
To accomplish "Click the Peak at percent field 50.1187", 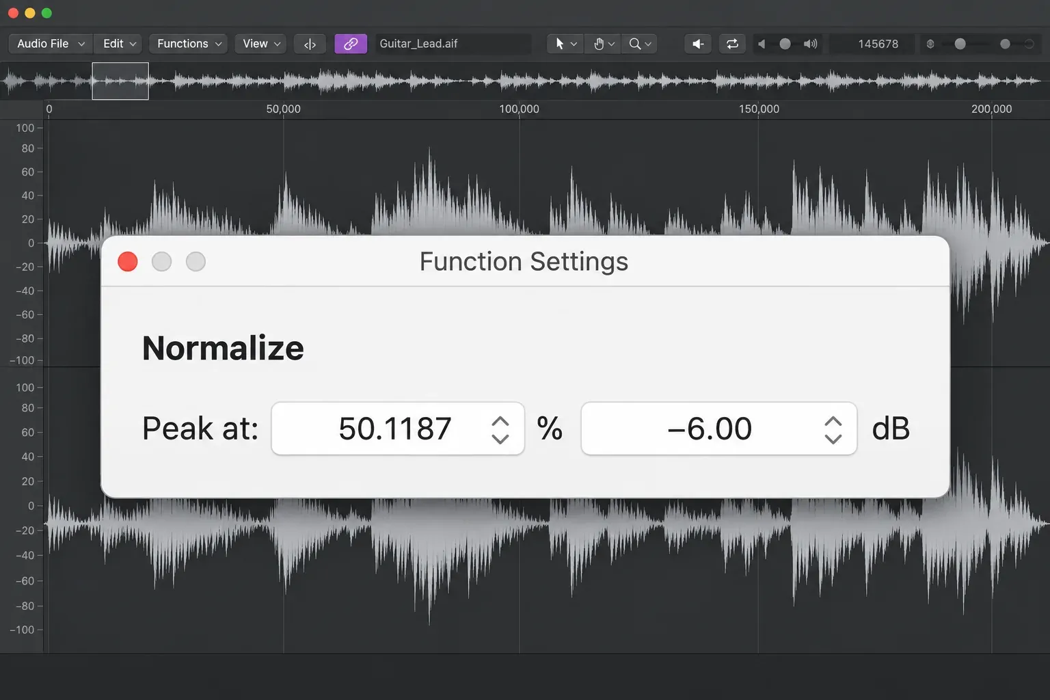I will [398, 429].
